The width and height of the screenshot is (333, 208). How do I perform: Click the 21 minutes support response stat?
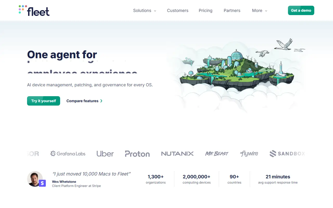278,179
